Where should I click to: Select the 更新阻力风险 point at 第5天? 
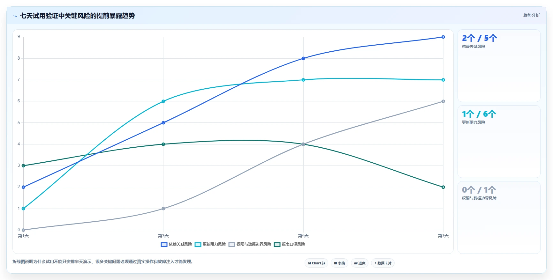pos(303,80)
